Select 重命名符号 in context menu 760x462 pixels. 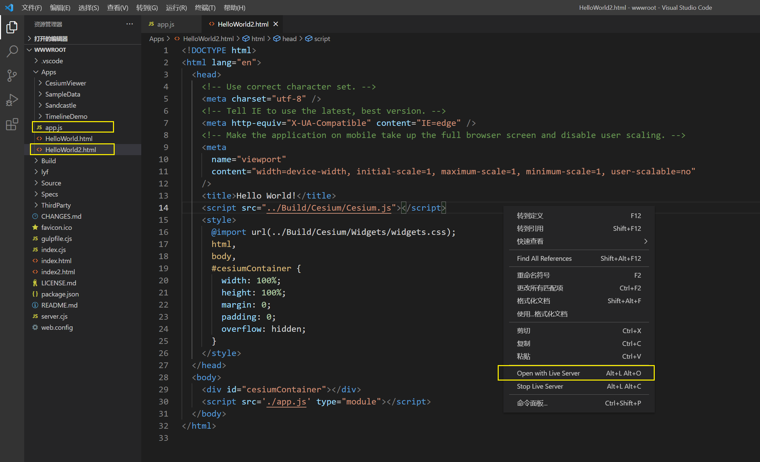tap(579, 275)
